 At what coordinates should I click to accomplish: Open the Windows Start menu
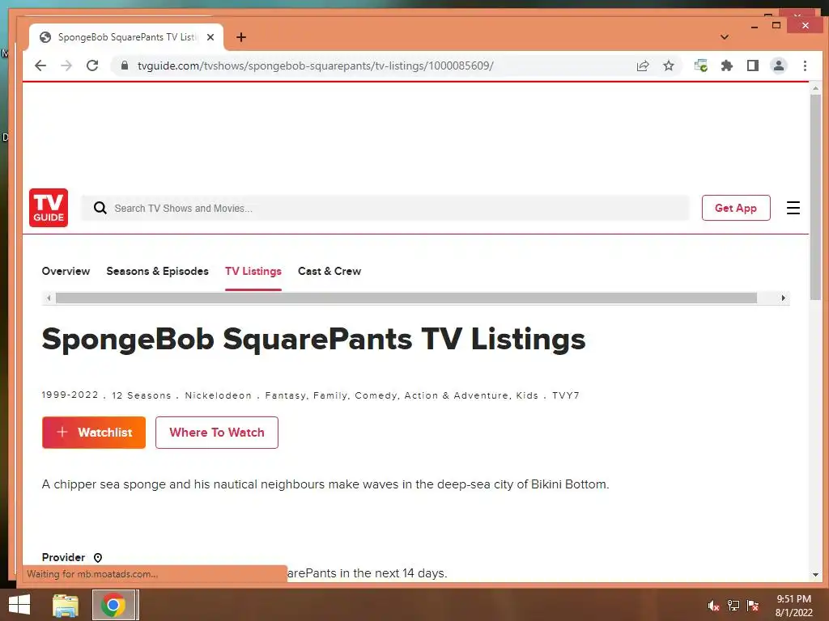(x=19, y=605)
